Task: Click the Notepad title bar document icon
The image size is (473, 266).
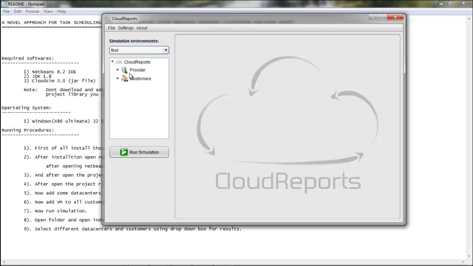Action: click(x=4, y=4)
